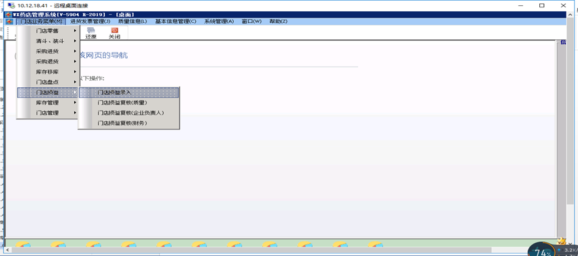Open the 门店业务菜单(M) menu
The height and width of the screenshot is (256, 578).
[41, 21]
